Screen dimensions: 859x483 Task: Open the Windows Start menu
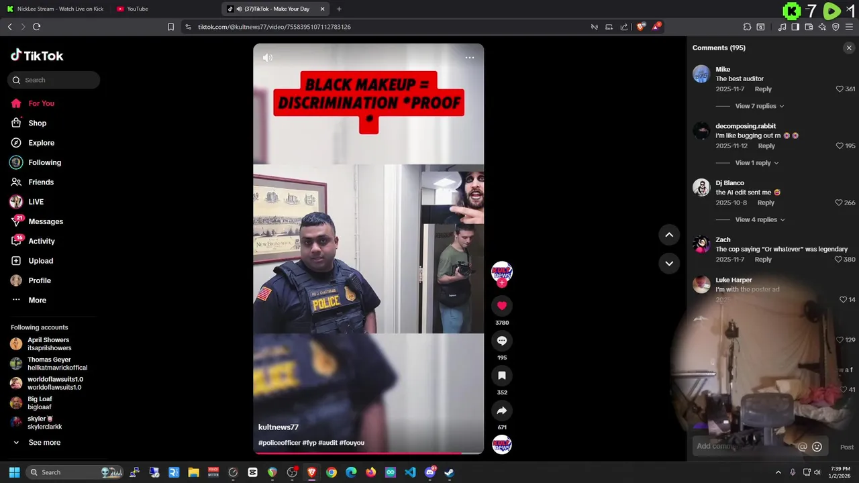click(x=14, y=472)
